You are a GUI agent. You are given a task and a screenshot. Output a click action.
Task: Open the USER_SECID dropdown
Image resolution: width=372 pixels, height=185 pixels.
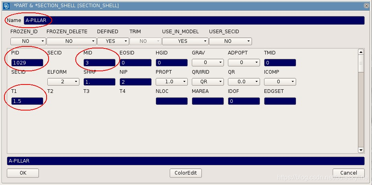tap(230, 41)
